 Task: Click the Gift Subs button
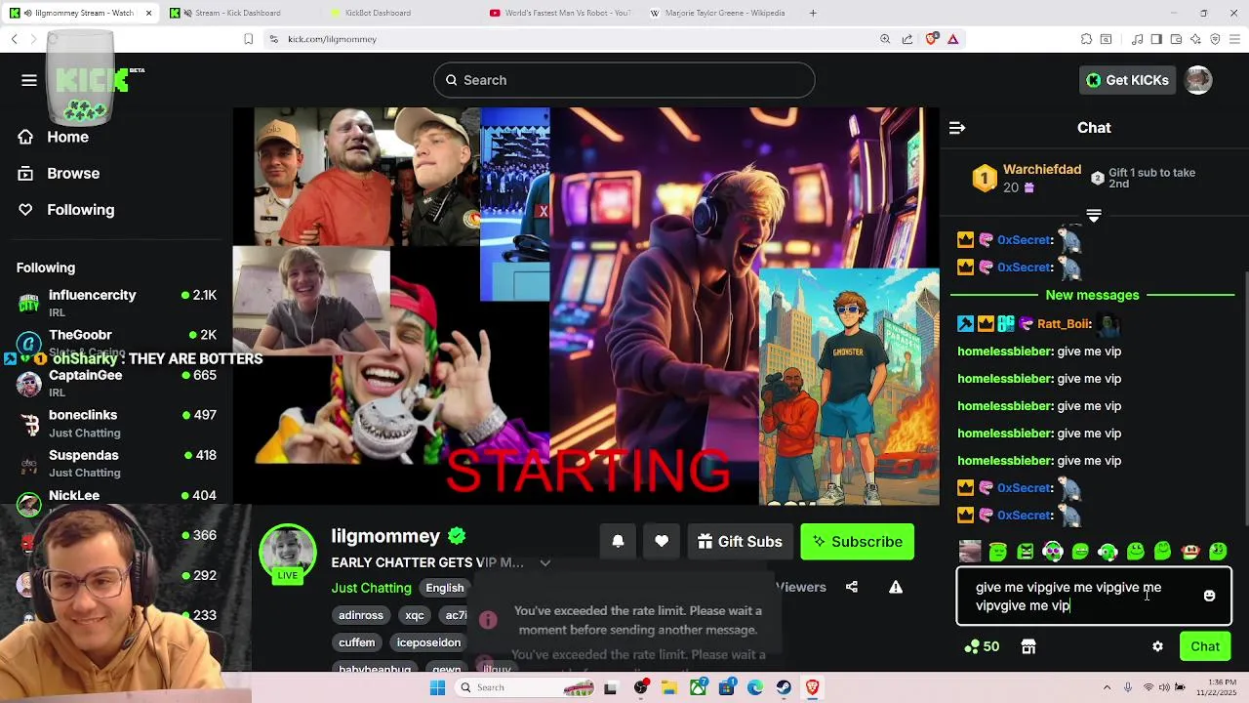741,541
